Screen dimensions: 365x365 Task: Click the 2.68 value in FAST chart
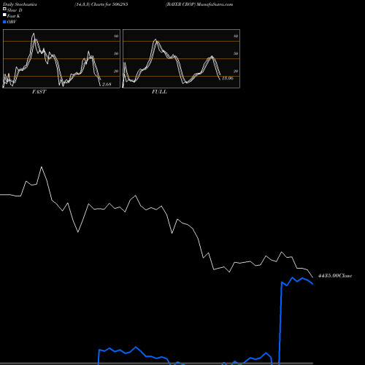pos(107,85)
